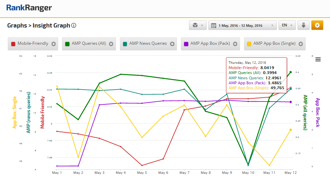Open the chart hamburger context menu
330x183 pixels.
[x=318, y=59]
